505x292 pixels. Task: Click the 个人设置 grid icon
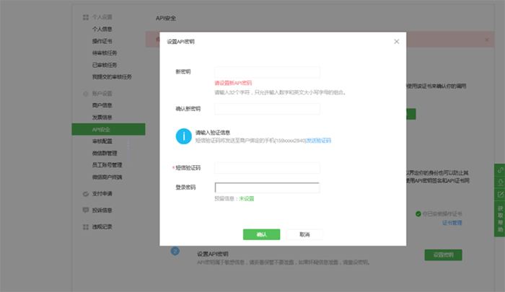tap(86, 17)
